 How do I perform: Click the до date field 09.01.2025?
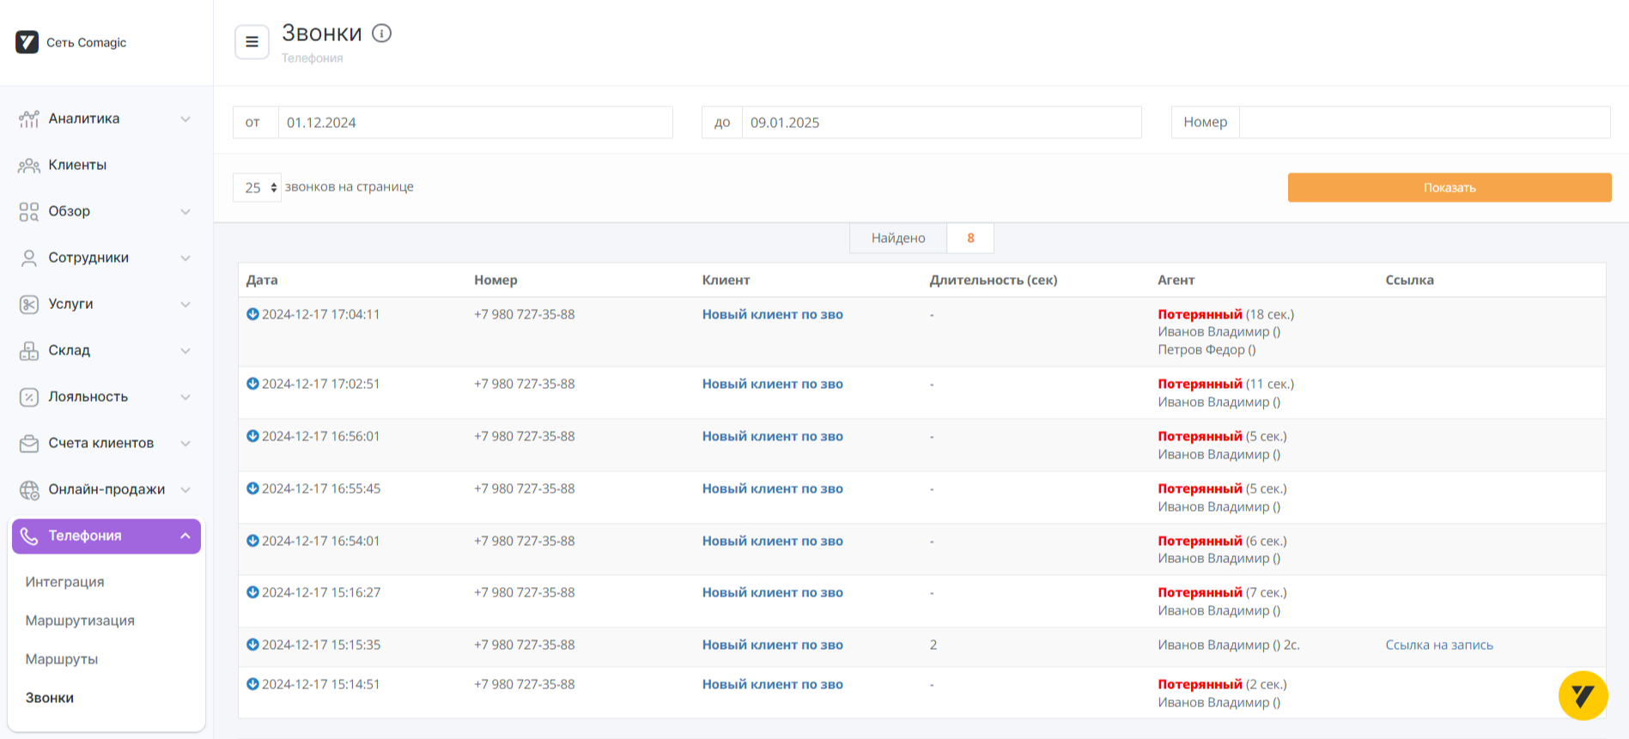coord(941,123)
